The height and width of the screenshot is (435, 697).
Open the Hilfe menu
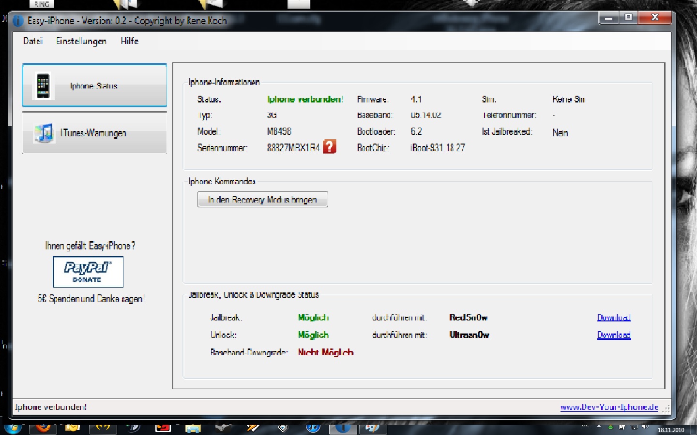click(x=130, y=41)
